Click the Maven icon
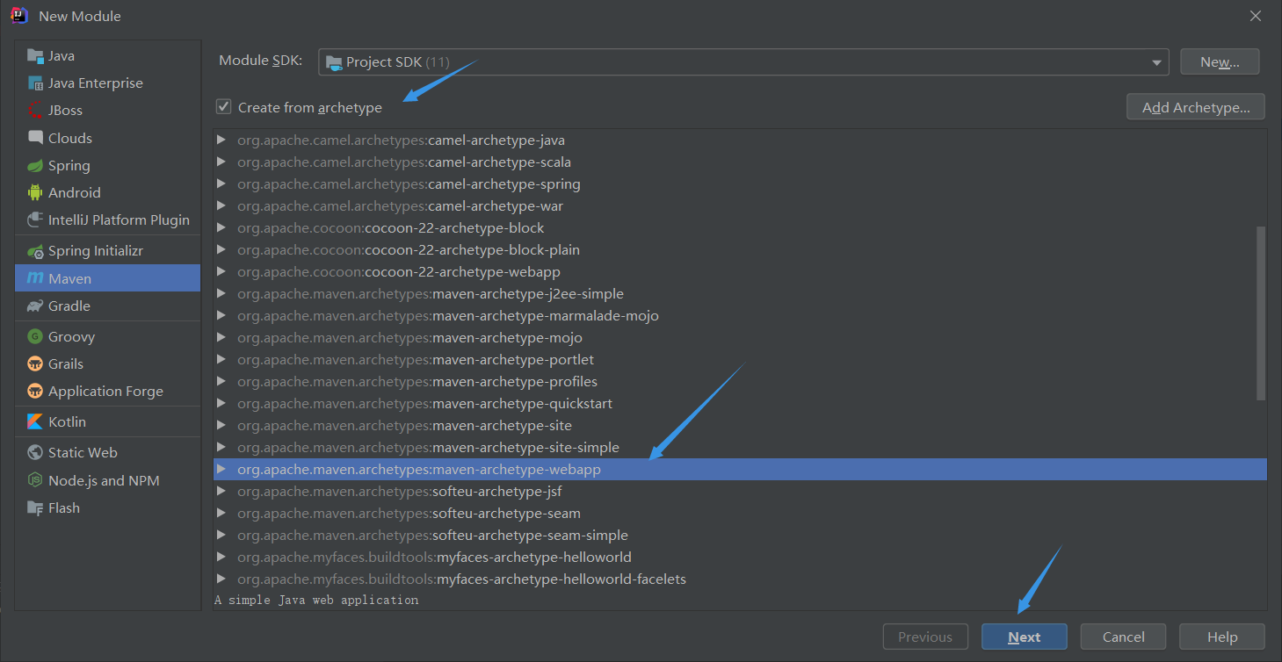This screenshot has width=1282, height=662. [x=35, y=278]
